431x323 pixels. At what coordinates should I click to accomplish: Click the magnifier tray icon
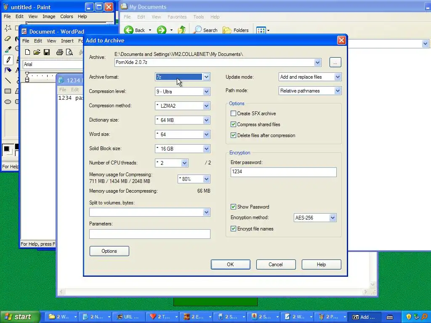pos(424,317)
